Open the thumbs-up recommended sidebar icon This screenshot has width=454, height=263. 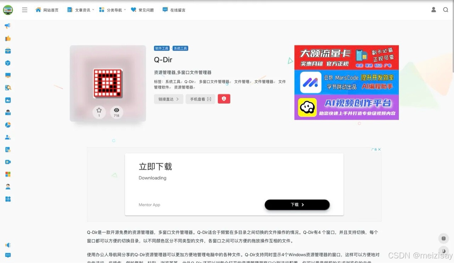(8, 38)
